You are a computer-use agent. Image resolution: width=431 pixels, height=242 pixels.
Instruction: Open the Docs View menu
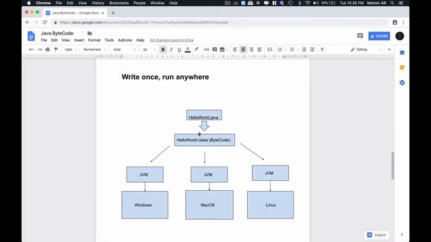[x=66, y=40]
